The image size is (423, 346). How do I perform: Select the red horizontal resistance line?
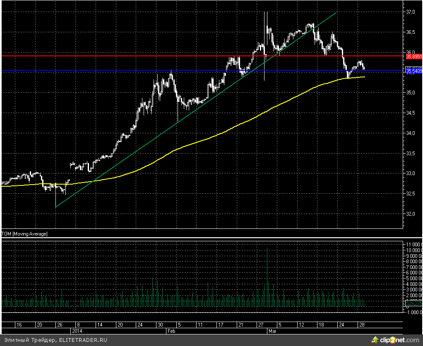click(x=124, y=55)
